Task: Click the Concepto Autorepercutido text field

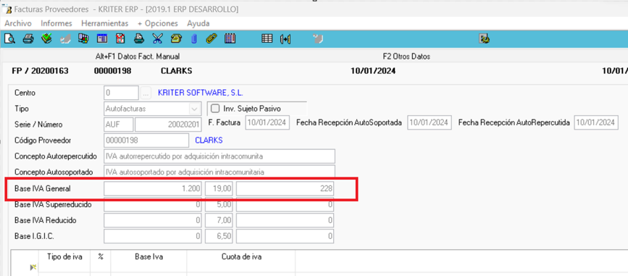Action: click(219, 156)
